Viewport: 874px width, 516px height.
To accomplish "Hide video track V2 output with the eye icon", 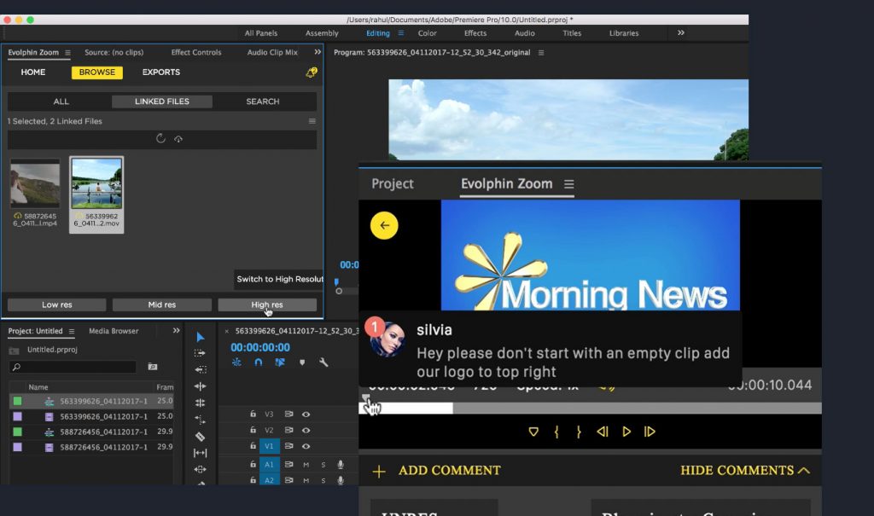I will 306,428.
